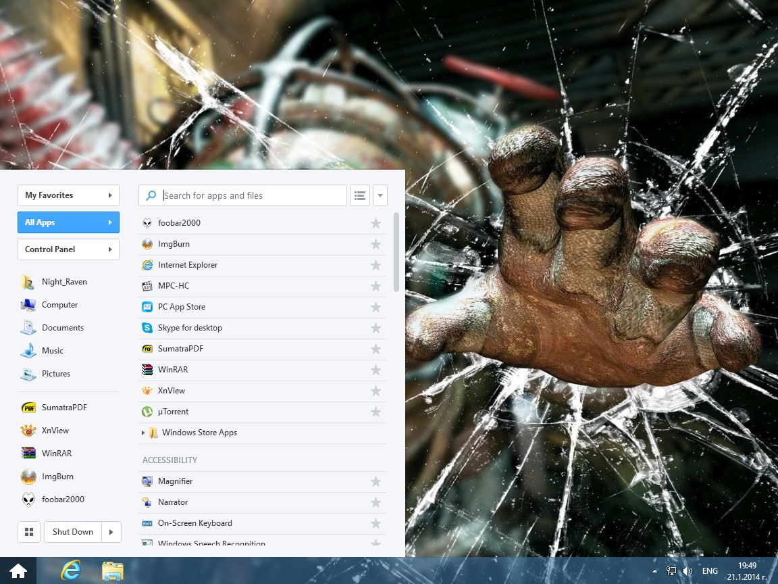
Task: Open Internet Explorer from the taskbar
Action: coord(71,571)
